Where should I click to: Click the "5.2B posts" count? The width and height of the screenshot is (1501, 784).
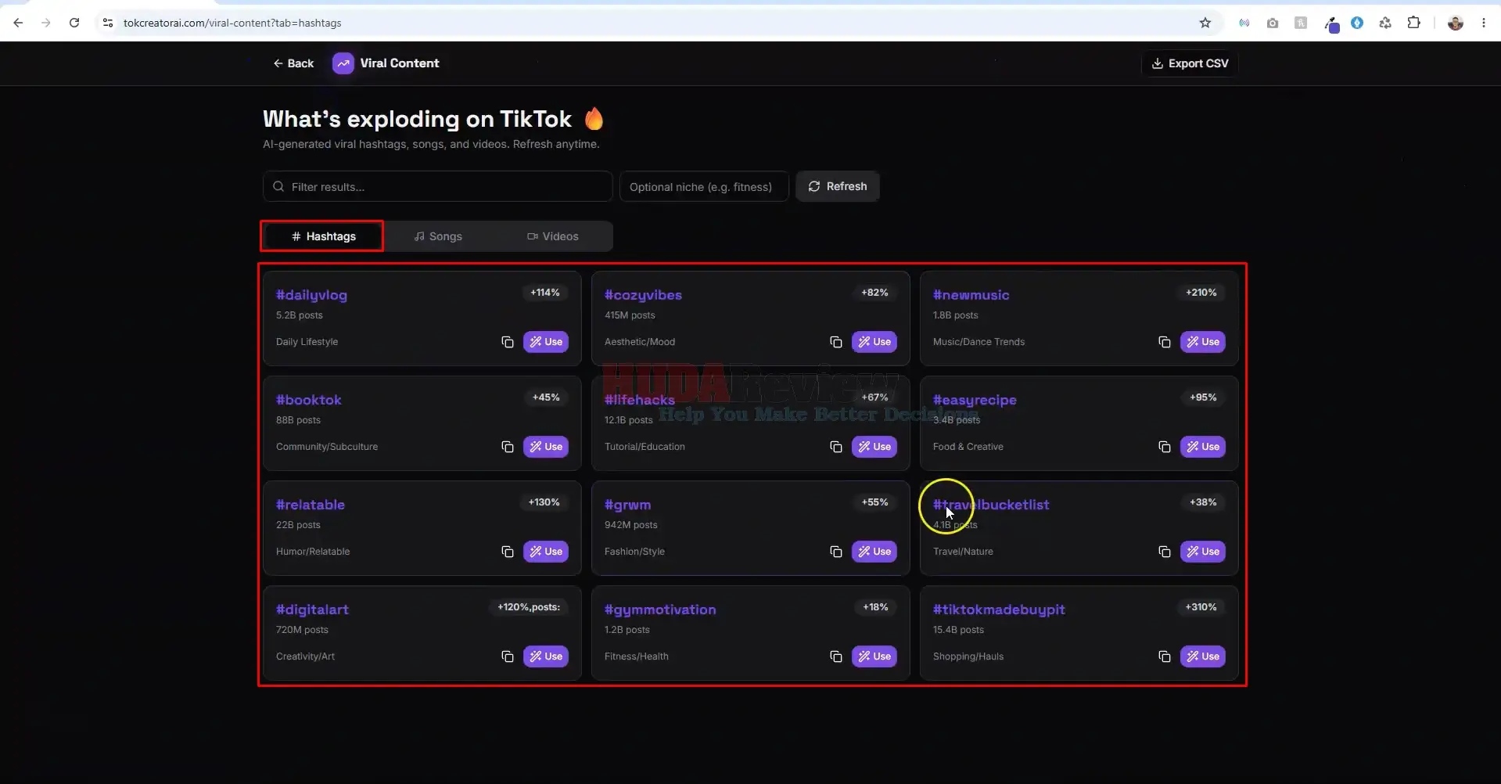coord(300,315)
